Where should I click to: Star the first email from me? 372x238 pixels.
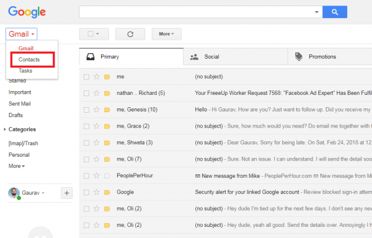tap(96, 77)
